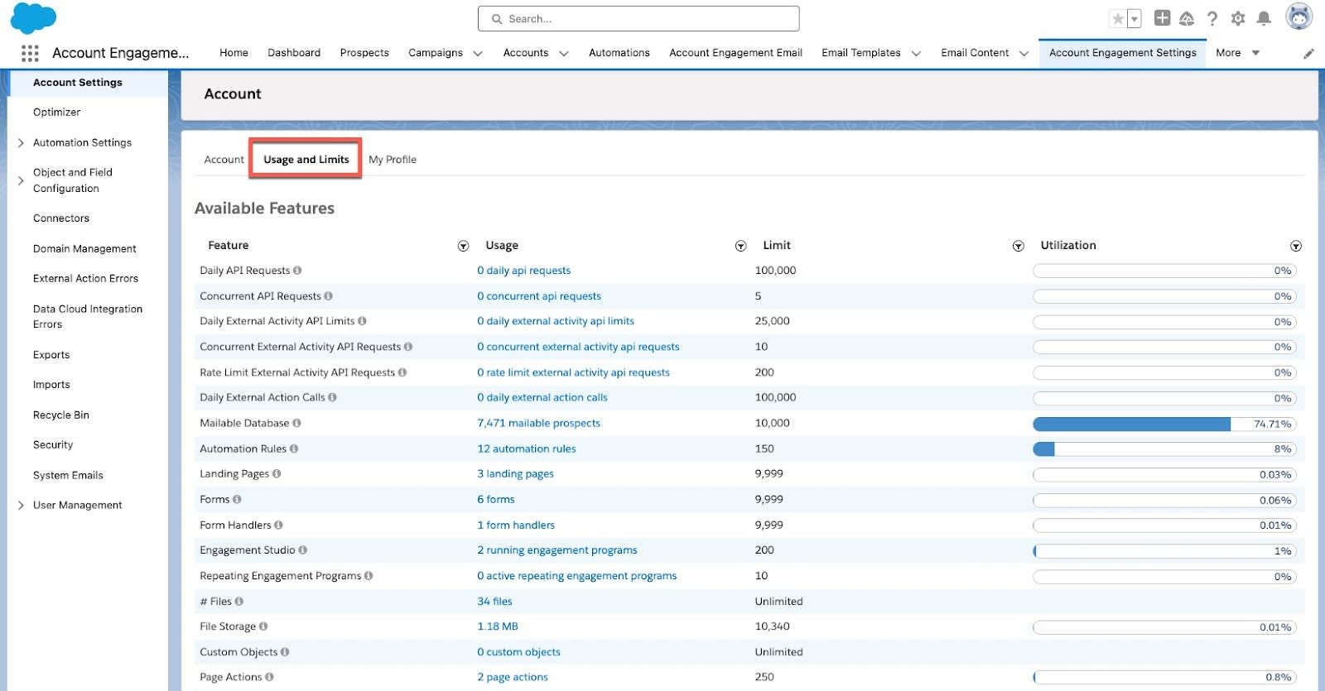Open Optimizer in sidebar

(x=56, y=113)
